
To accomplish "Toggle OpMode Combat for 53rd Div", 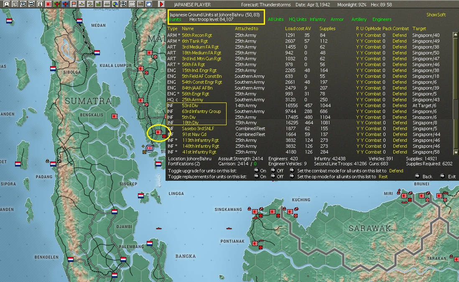I will point(372,105).
